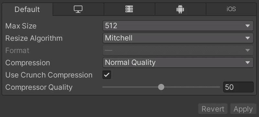Screen dimensions: 259x117
Task: Open the Compression Normal Quality dropdown
Action: coord(178,63)
